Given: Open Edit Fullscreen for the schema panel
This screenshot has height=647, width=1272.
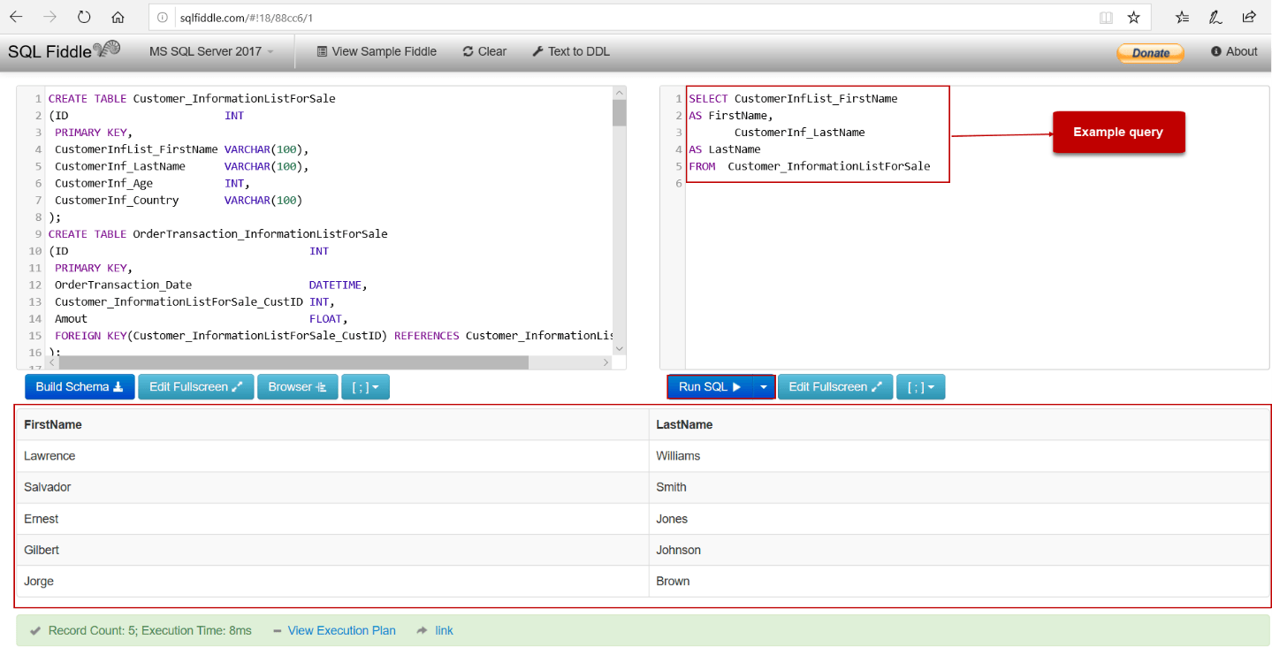Looking at the screenshot, I should click(x=195, y=386).
